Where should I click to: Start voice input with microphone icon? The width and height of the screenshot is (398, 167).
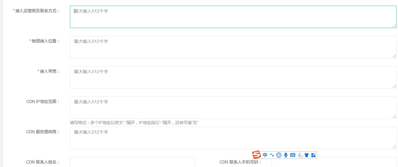click(286, 155)
